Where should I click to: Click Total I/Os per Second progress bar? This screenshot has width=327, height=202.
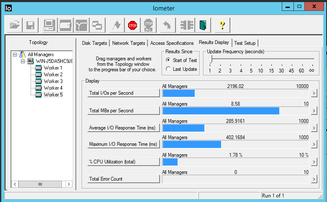click(235, 93)
